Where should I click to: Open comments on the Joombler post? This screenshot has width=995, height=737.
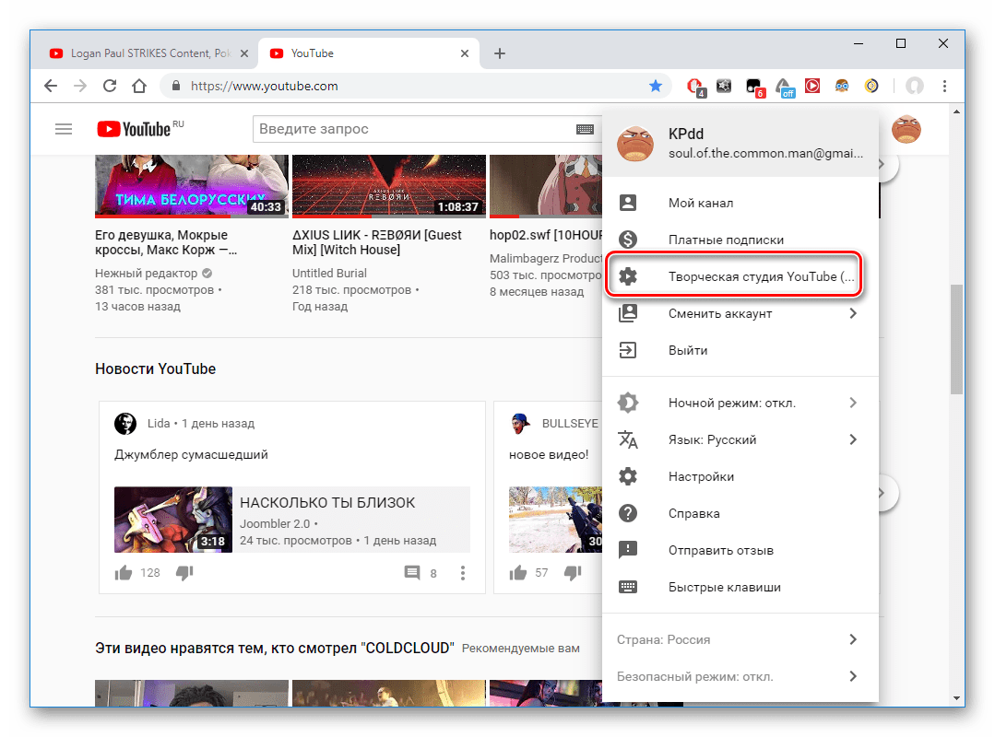(412, 573)
